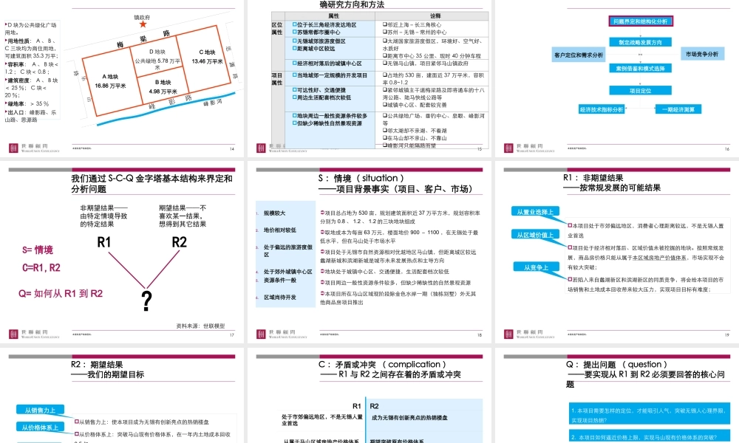Select the S-C-Q 金字塔 slide 17
Image resolution: width=739 pixels, height=443 pixels.
click(122, 253)
